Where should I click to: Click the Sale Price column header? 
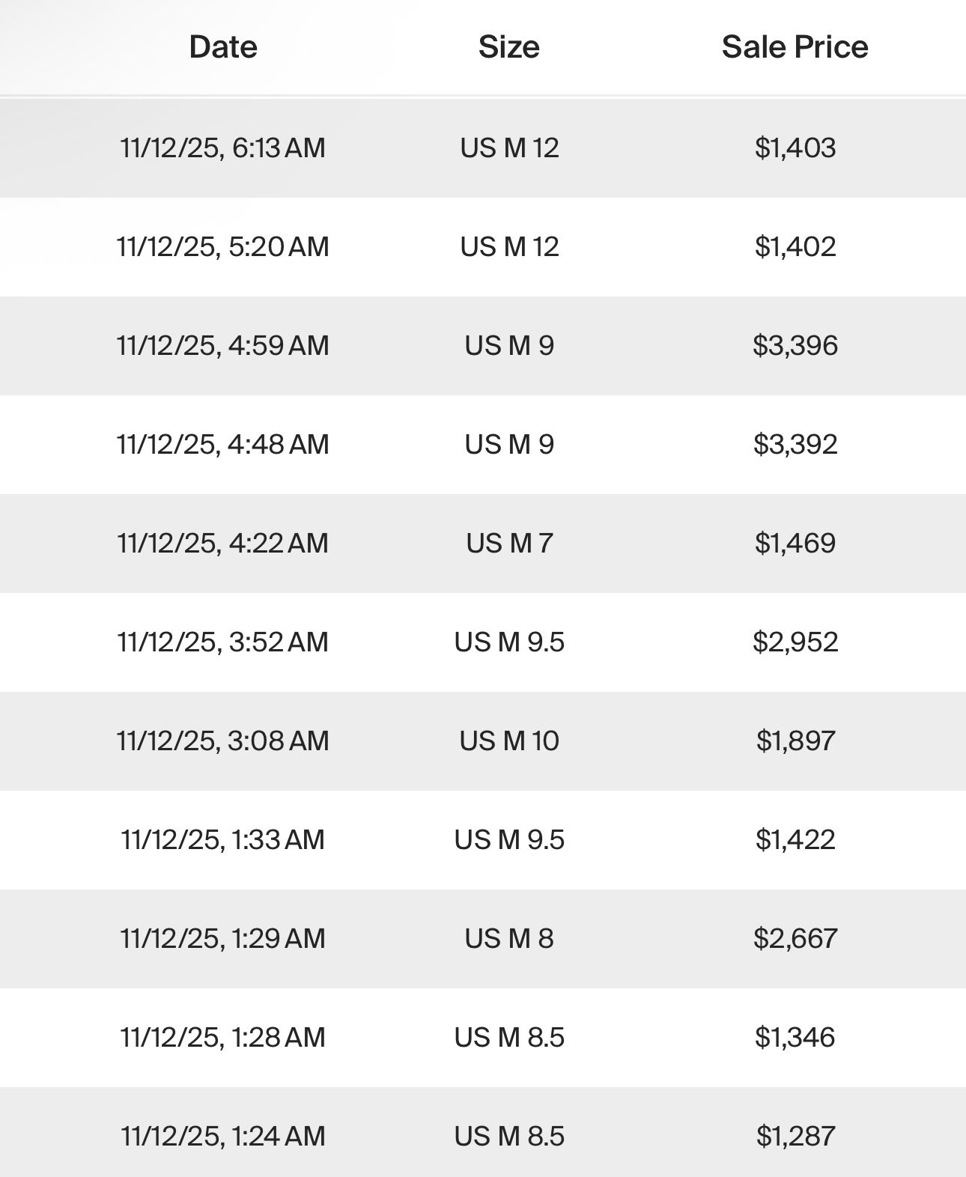[x=795, y=47]
